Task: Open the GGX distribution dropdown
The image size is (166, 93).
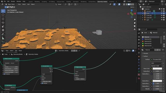Action: pyautogui.click(x=156, y=63)
